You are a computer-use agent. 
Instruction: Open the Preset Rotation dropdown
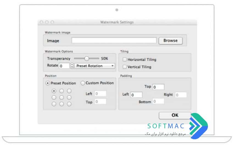click(94, 66)
